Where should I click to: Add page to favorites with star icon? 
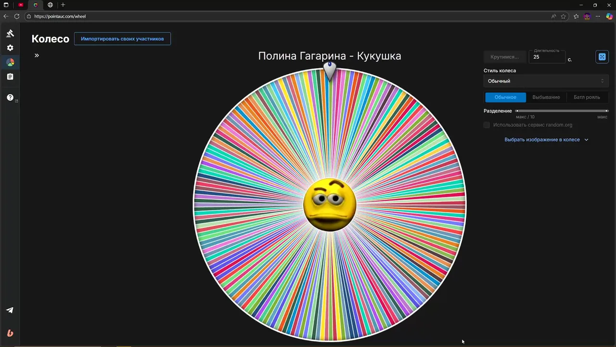[x=564, y=16]
